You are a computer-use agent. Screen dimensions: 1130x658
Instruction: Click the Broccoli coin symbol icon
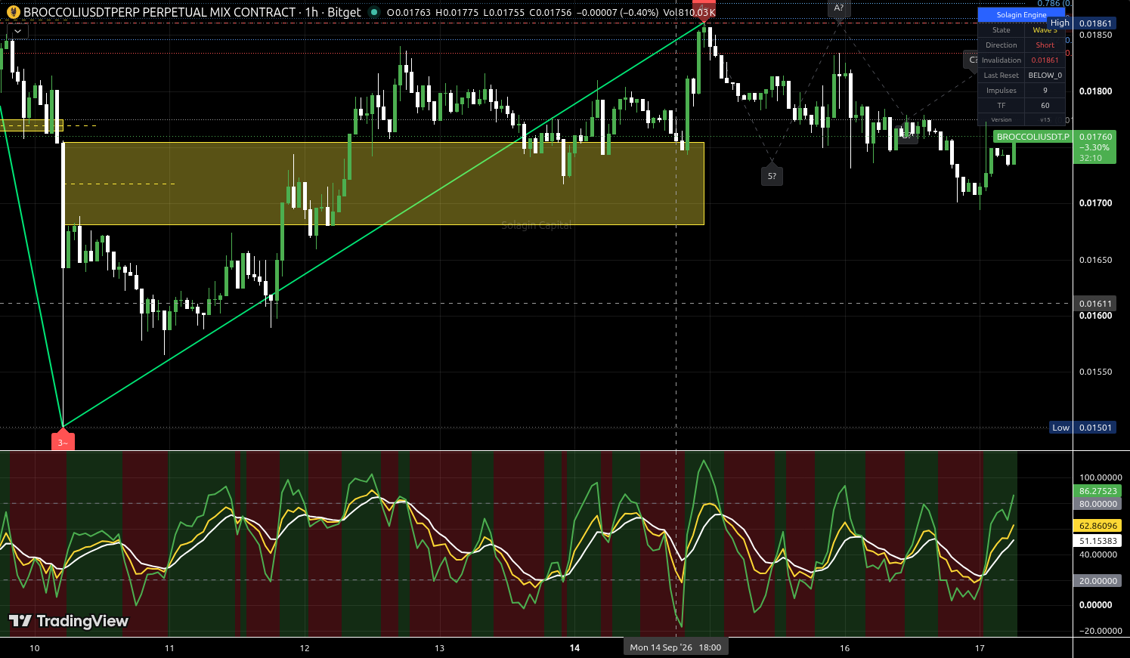click(x=13, y=12)
